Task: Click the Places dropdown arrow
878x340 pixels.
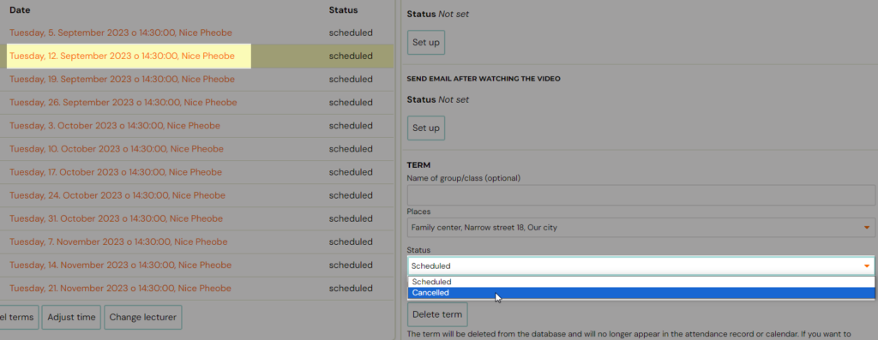Action: (867, 228)
